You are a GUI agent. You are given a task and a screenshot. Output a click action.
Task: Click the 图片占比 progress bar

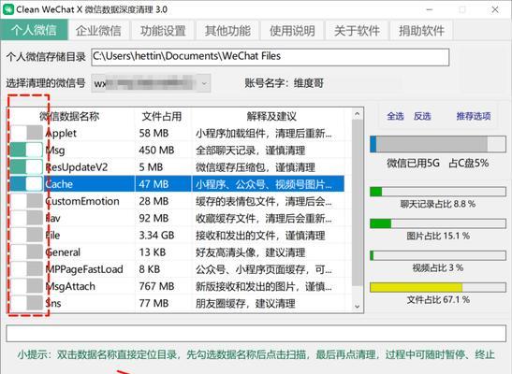[438, 223]
